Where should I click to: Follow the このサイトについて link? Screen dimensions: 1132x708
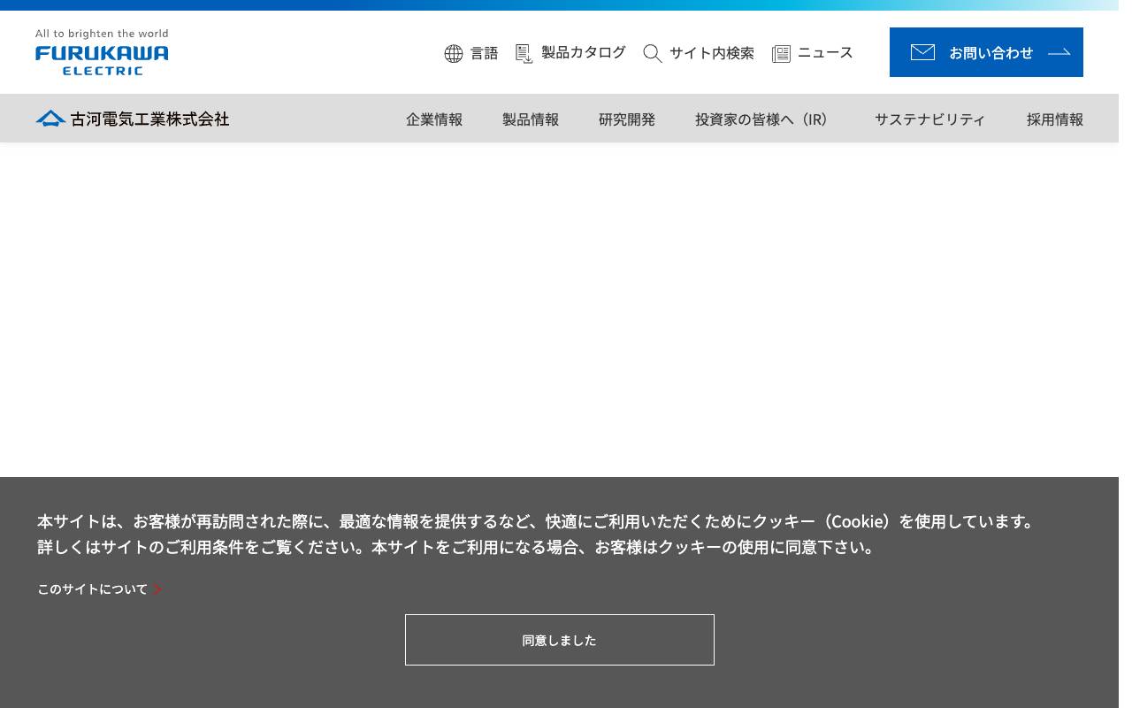pyautogui.click(x=92, y=589)
